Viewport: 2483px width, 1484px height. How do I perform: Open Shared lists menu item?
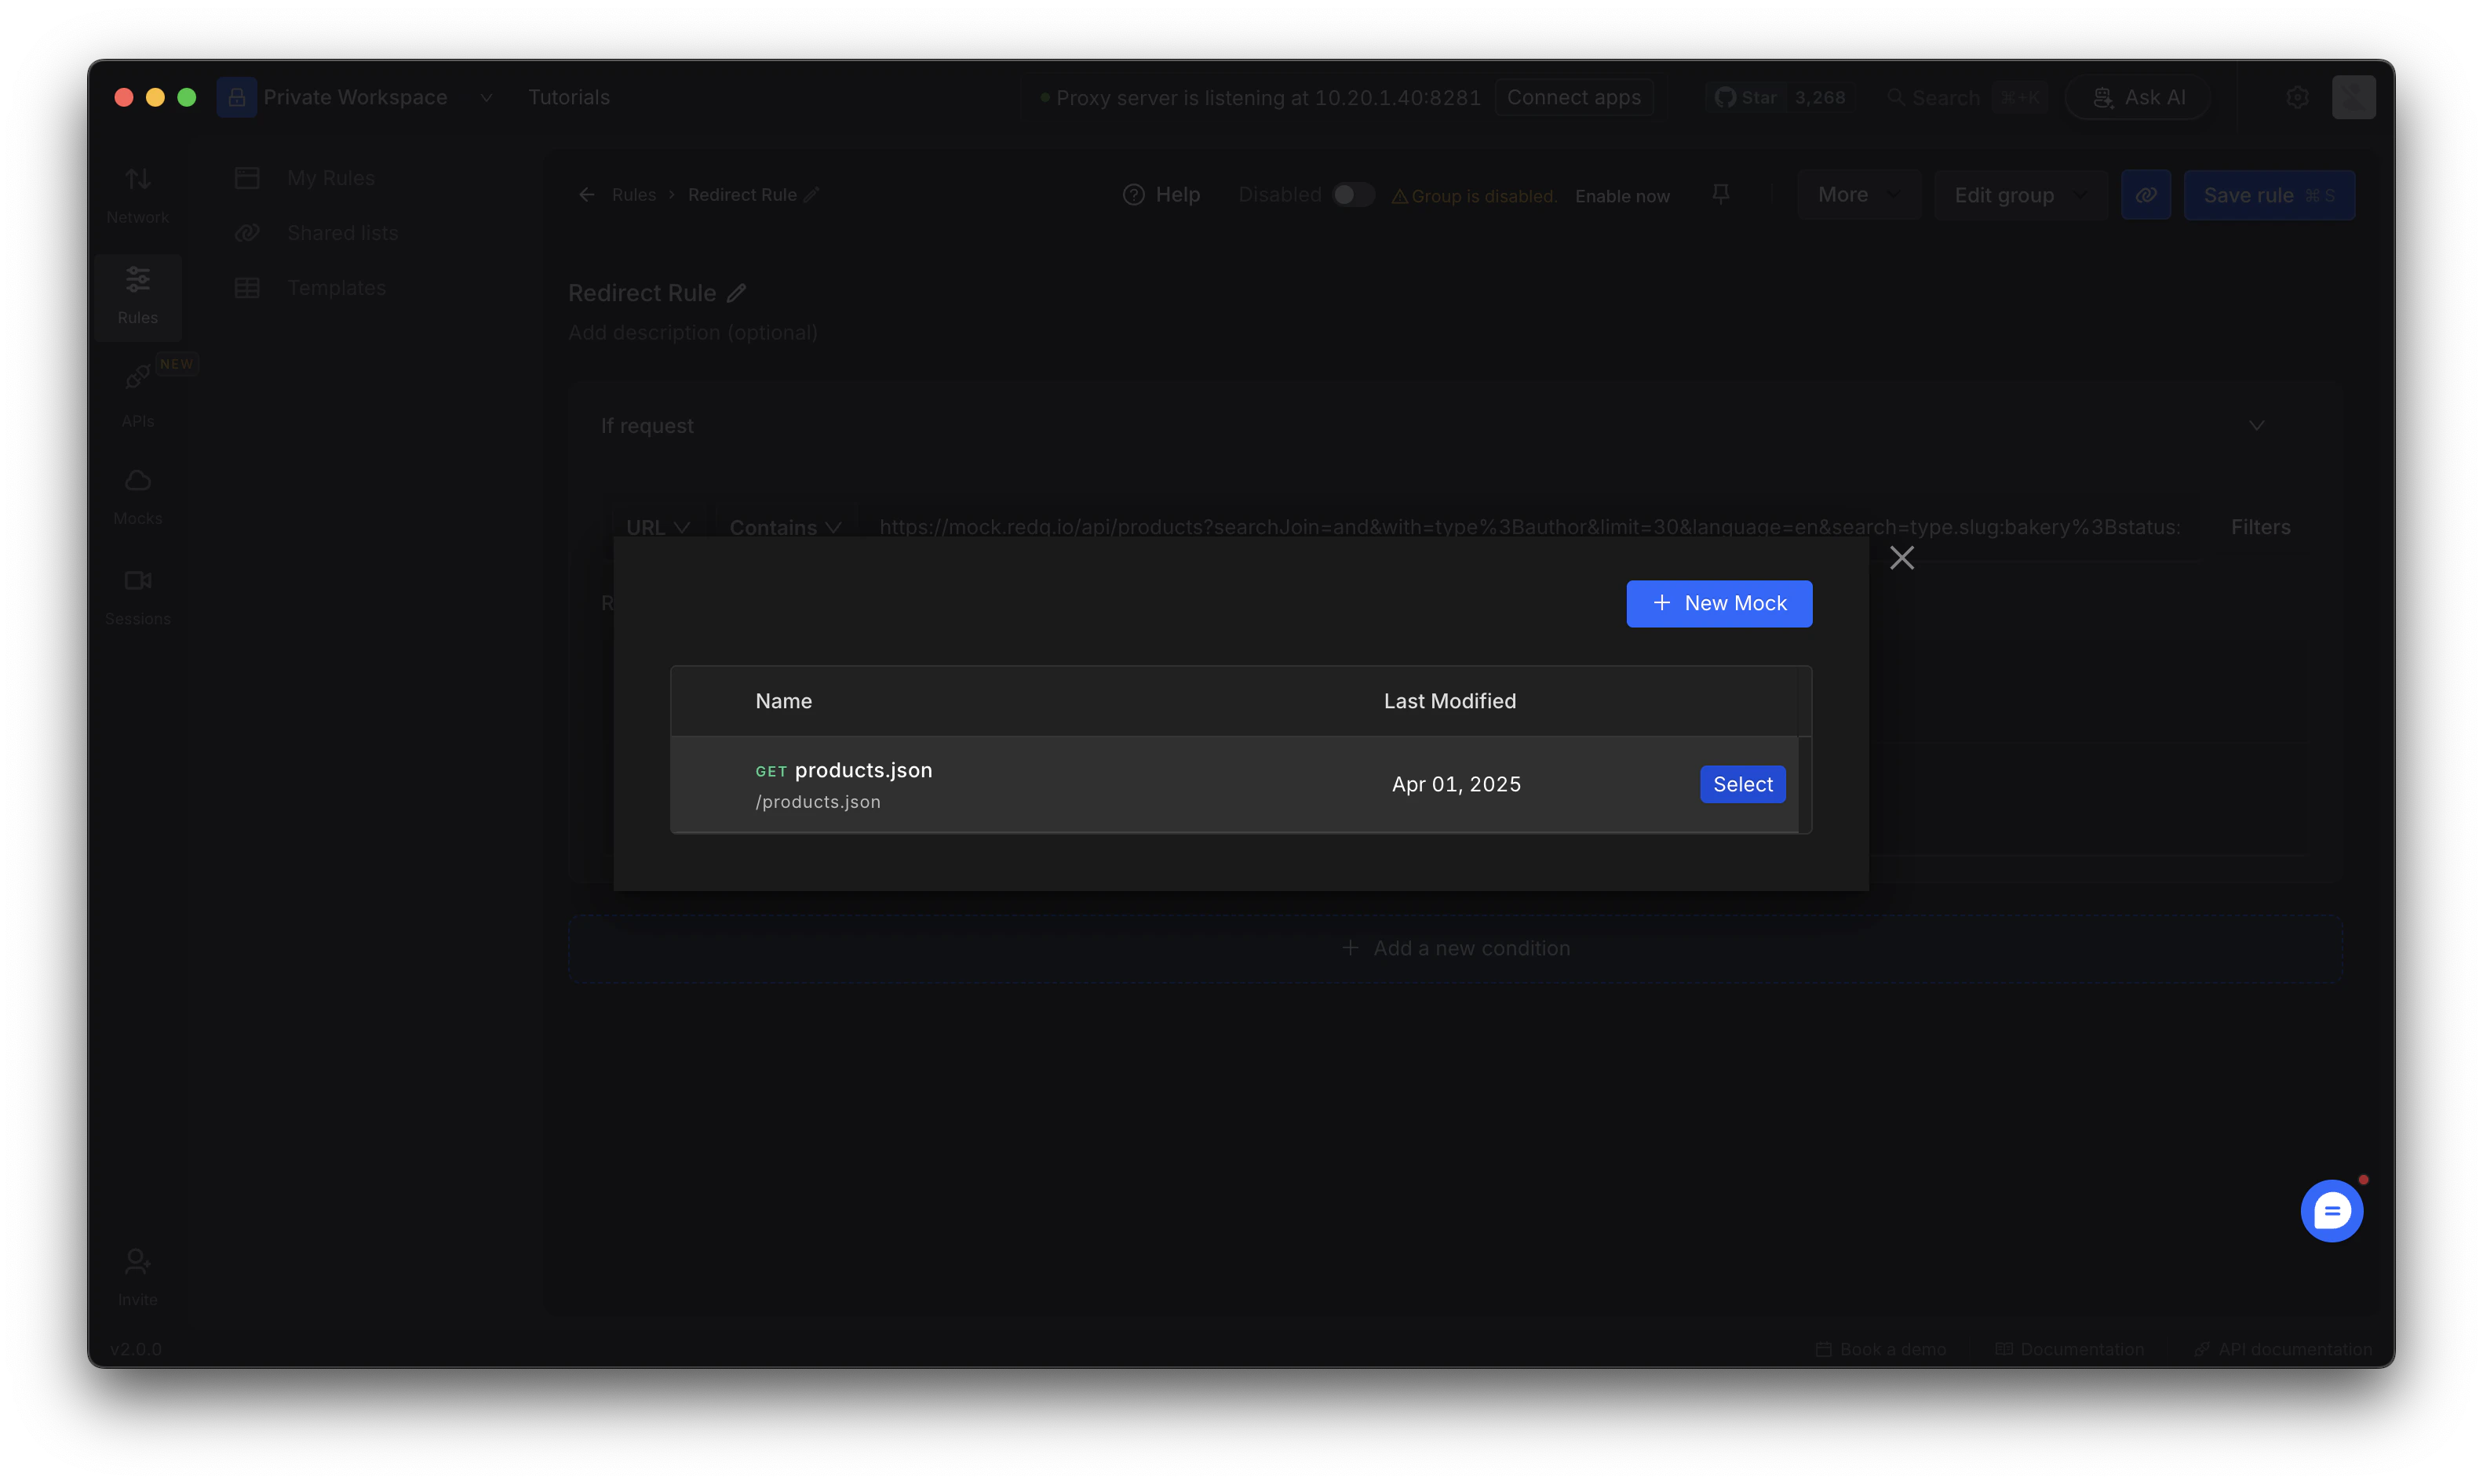342,233
